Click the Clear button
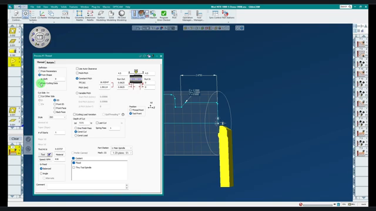The height and width of the screenshot is (211, 376). (x=15, y=139)
